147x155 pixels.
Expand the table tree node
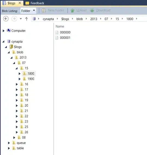9,148
